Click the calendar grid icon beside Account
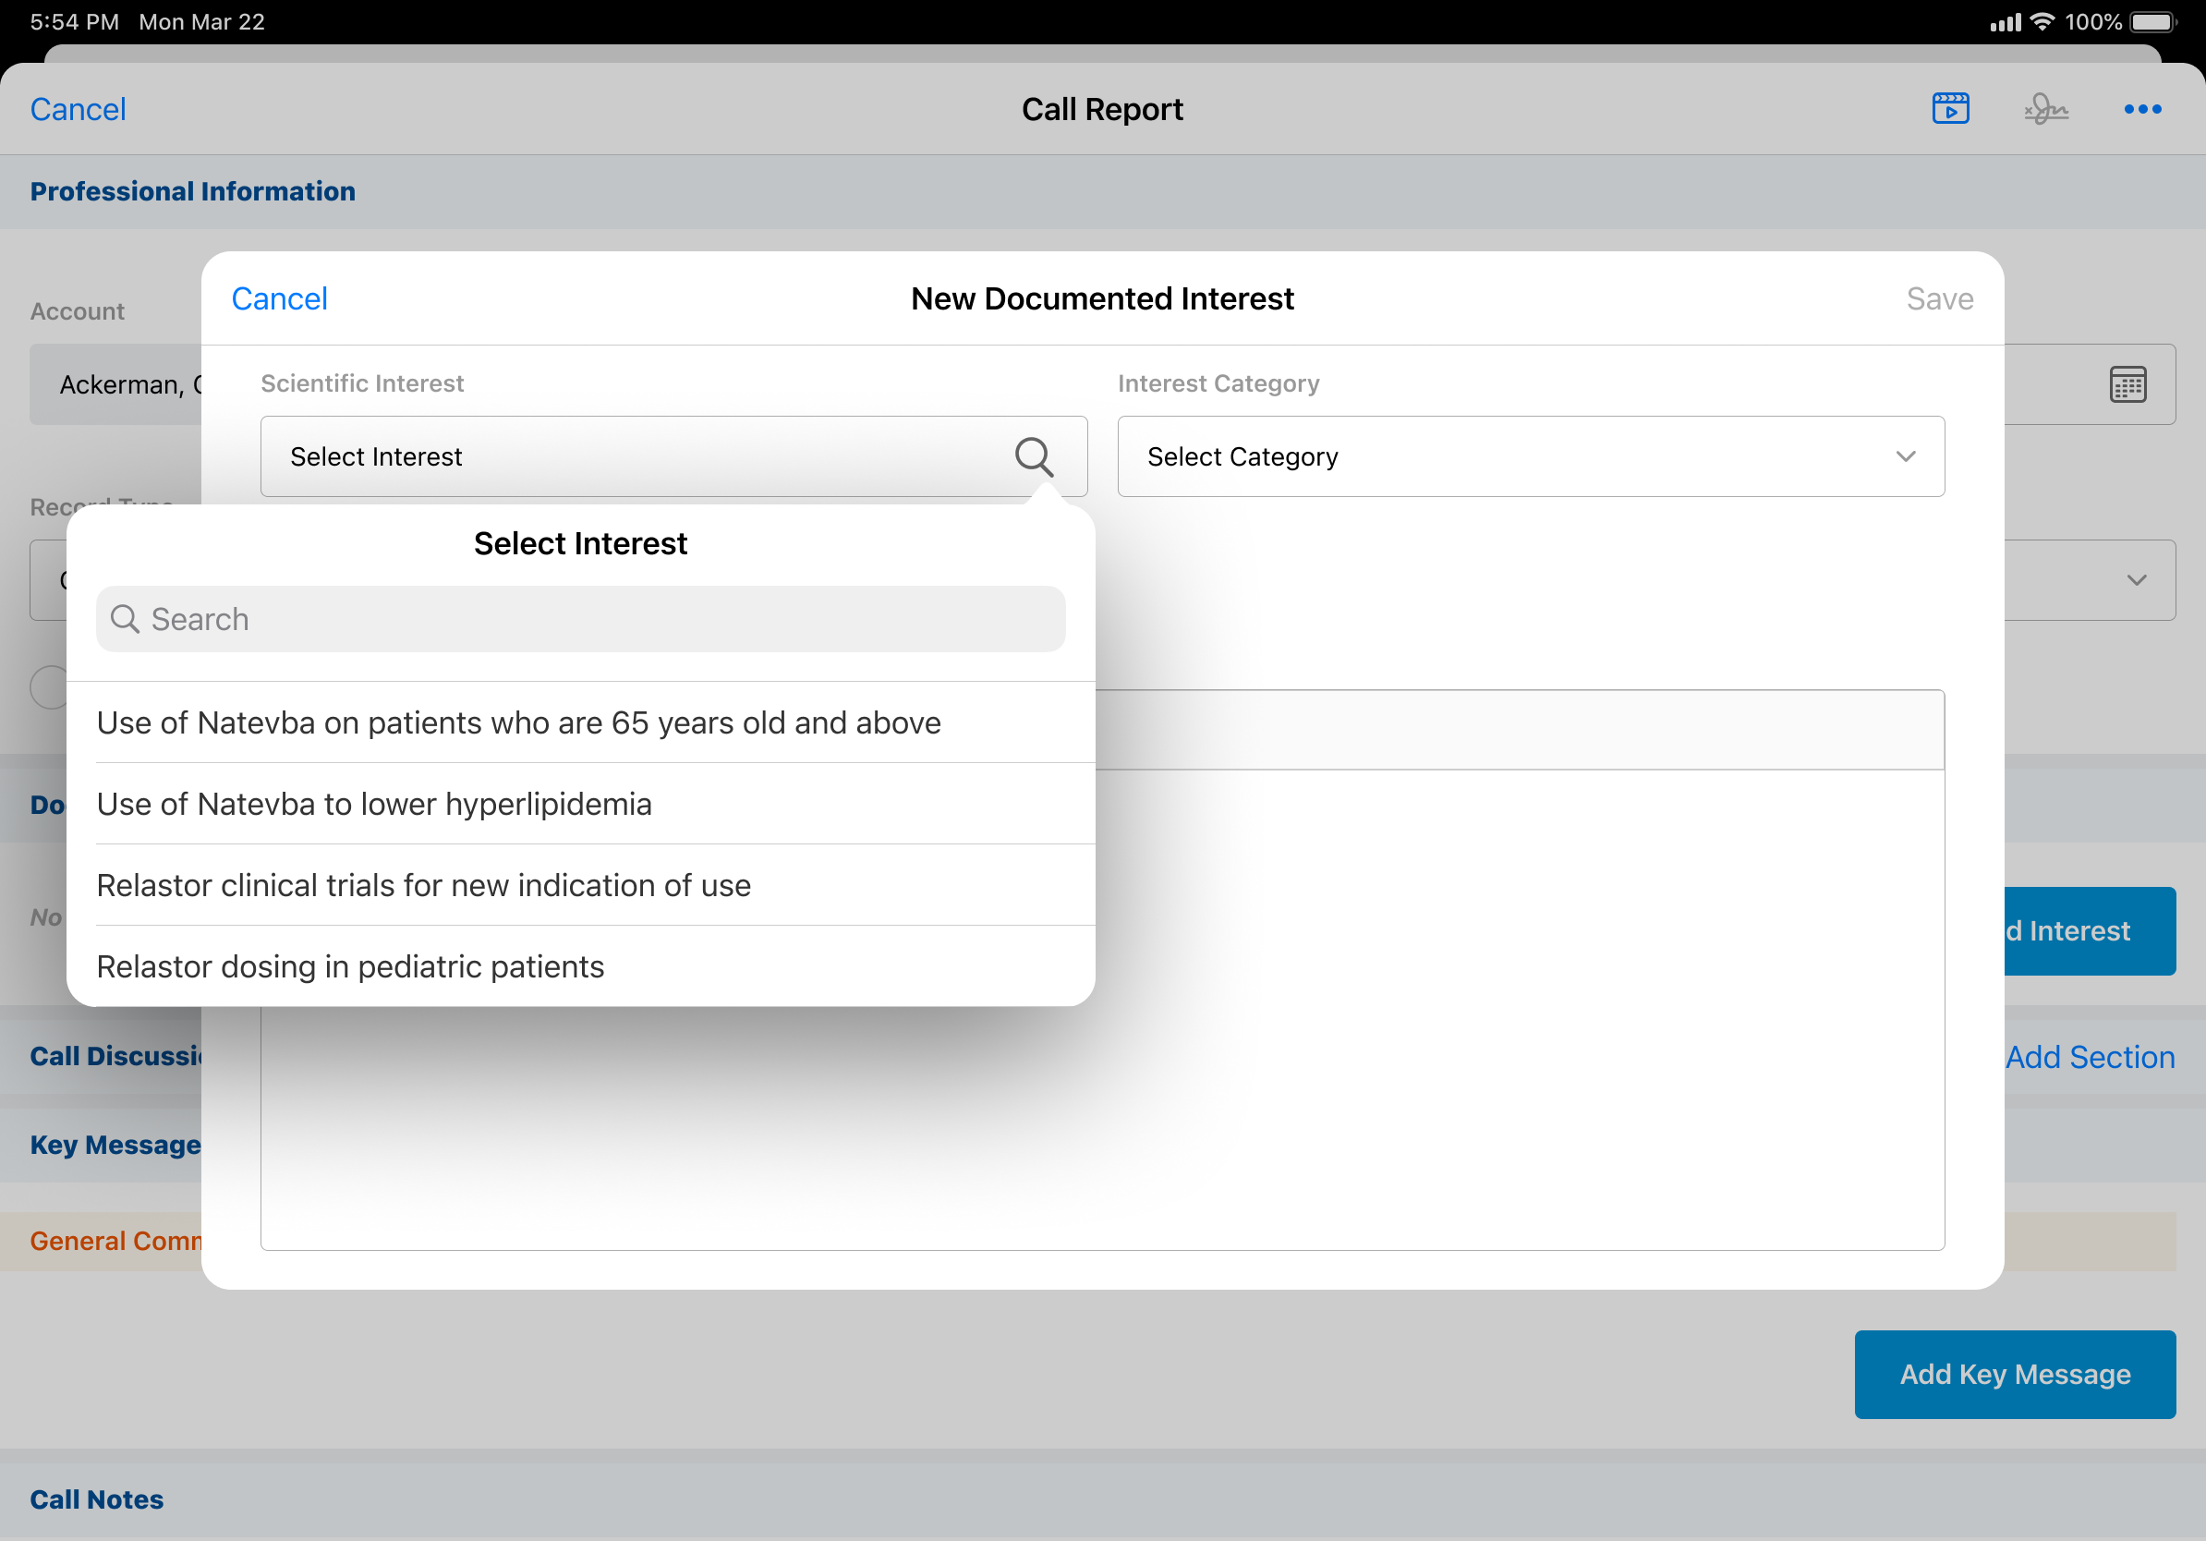2206x1541 pixels. [2127, 384]
